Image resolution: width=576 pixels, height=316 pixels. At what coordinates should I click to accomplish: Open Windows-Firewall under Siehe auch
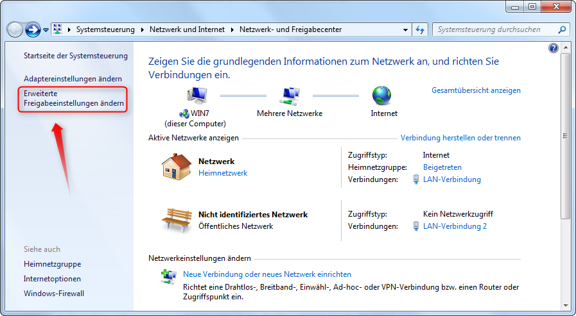54,294
